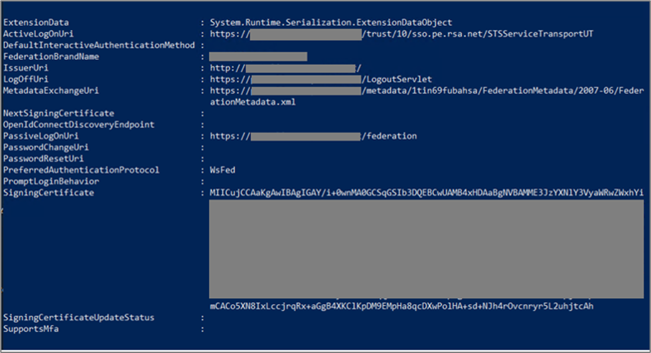The image size is (651, 353).
Task: Select the OpenIdConnectDiscoveryEndpoint property name
Action: click(79, 124)
